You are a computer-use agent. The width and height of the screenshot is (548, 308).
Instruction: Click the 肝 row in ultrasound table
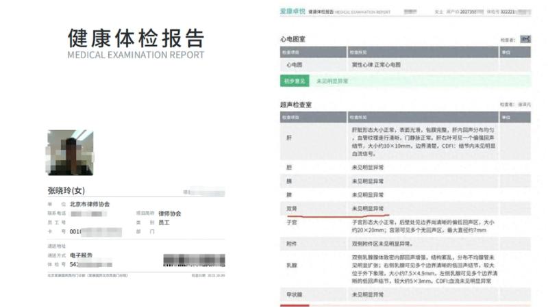(x=288, y=137)
